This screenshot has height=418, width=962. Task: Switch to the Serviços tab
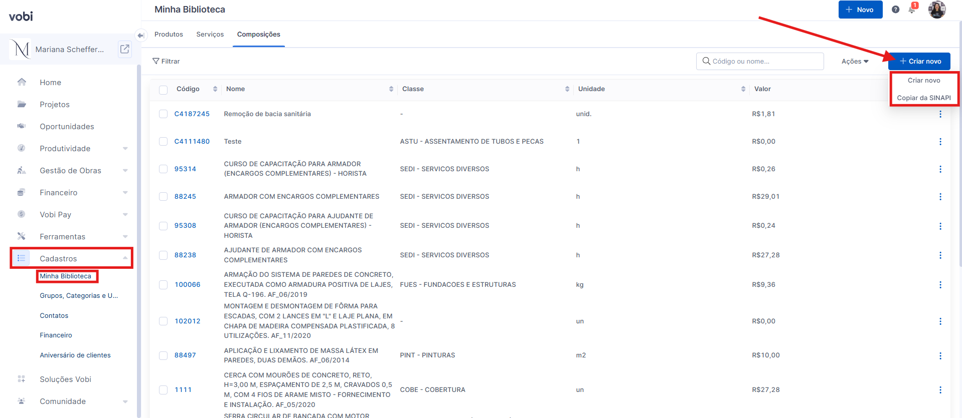coord(210,34)
